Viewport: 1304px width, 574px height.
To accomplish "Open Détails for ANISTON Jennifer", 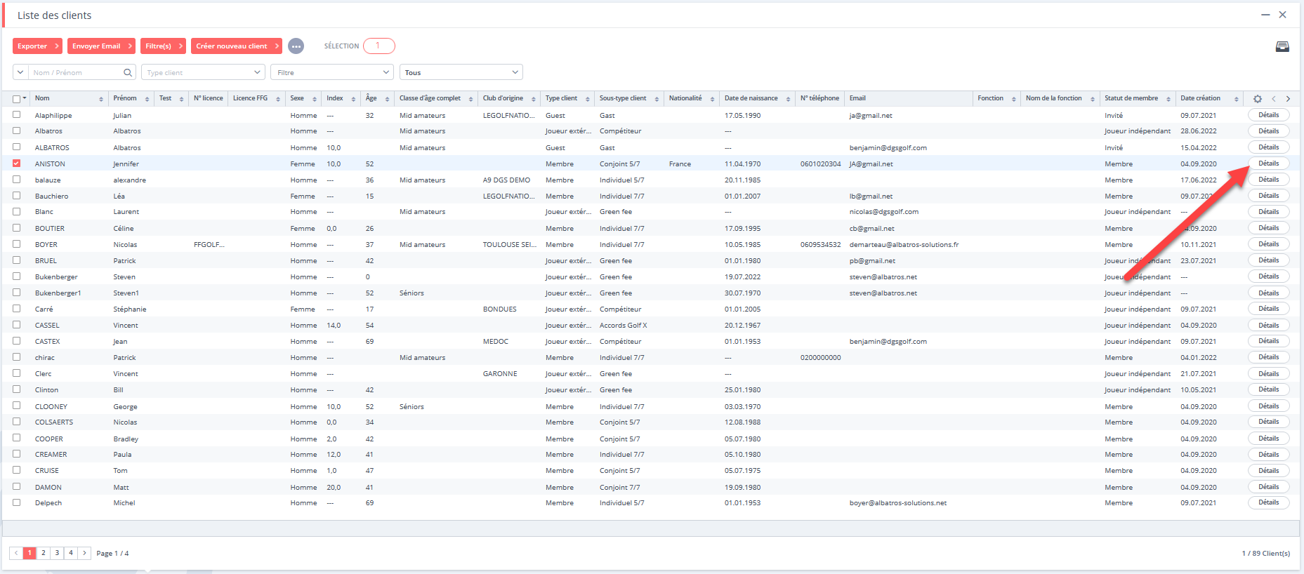I will (1268, 163).
